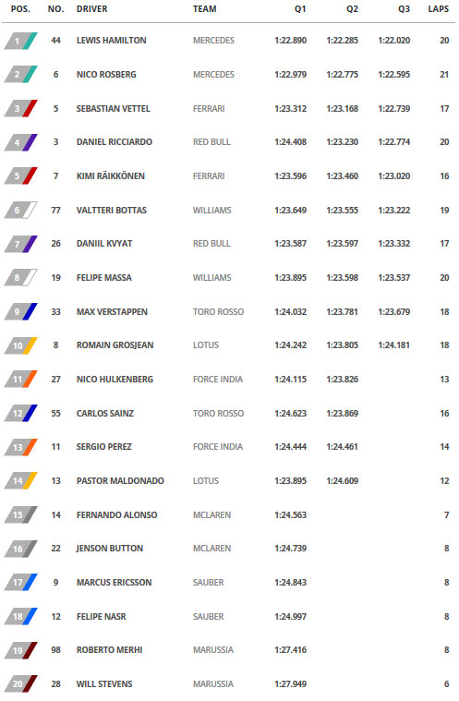The width and height of the screenshot is (459, 701).
Task: Click position 20 dark red Marussia badge
Action: point(20,683)
